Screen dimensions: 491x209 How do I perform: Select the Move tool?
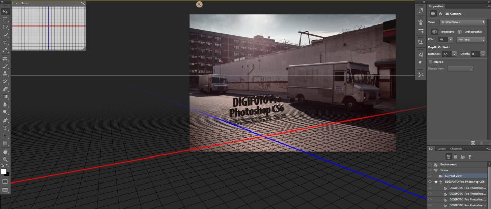pos(5,12)
